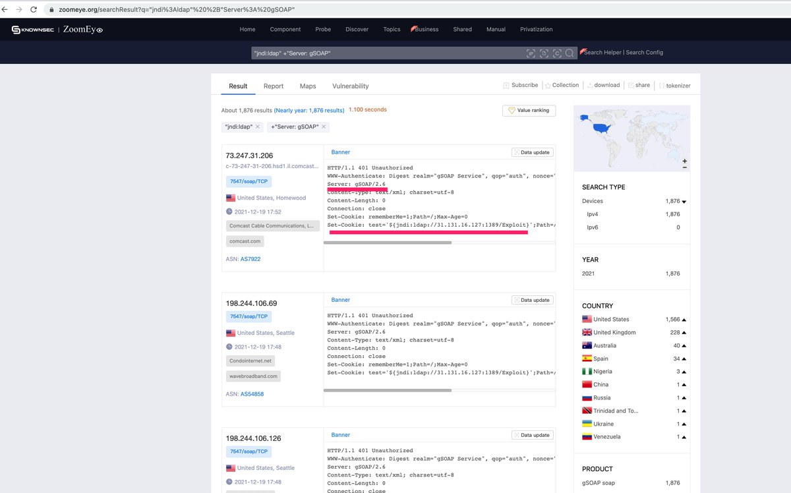Viewport: 791px width, 493px height.
Task: Expand the Spain count arrow
Action: [684, 359]
